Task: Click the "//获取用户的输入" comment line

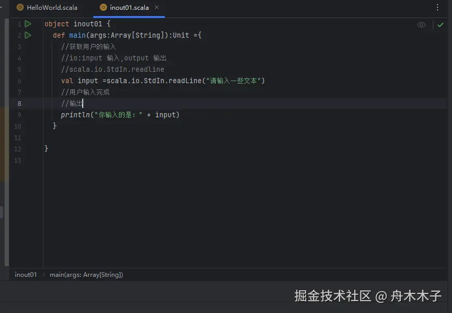Action: tap(89, 46)
